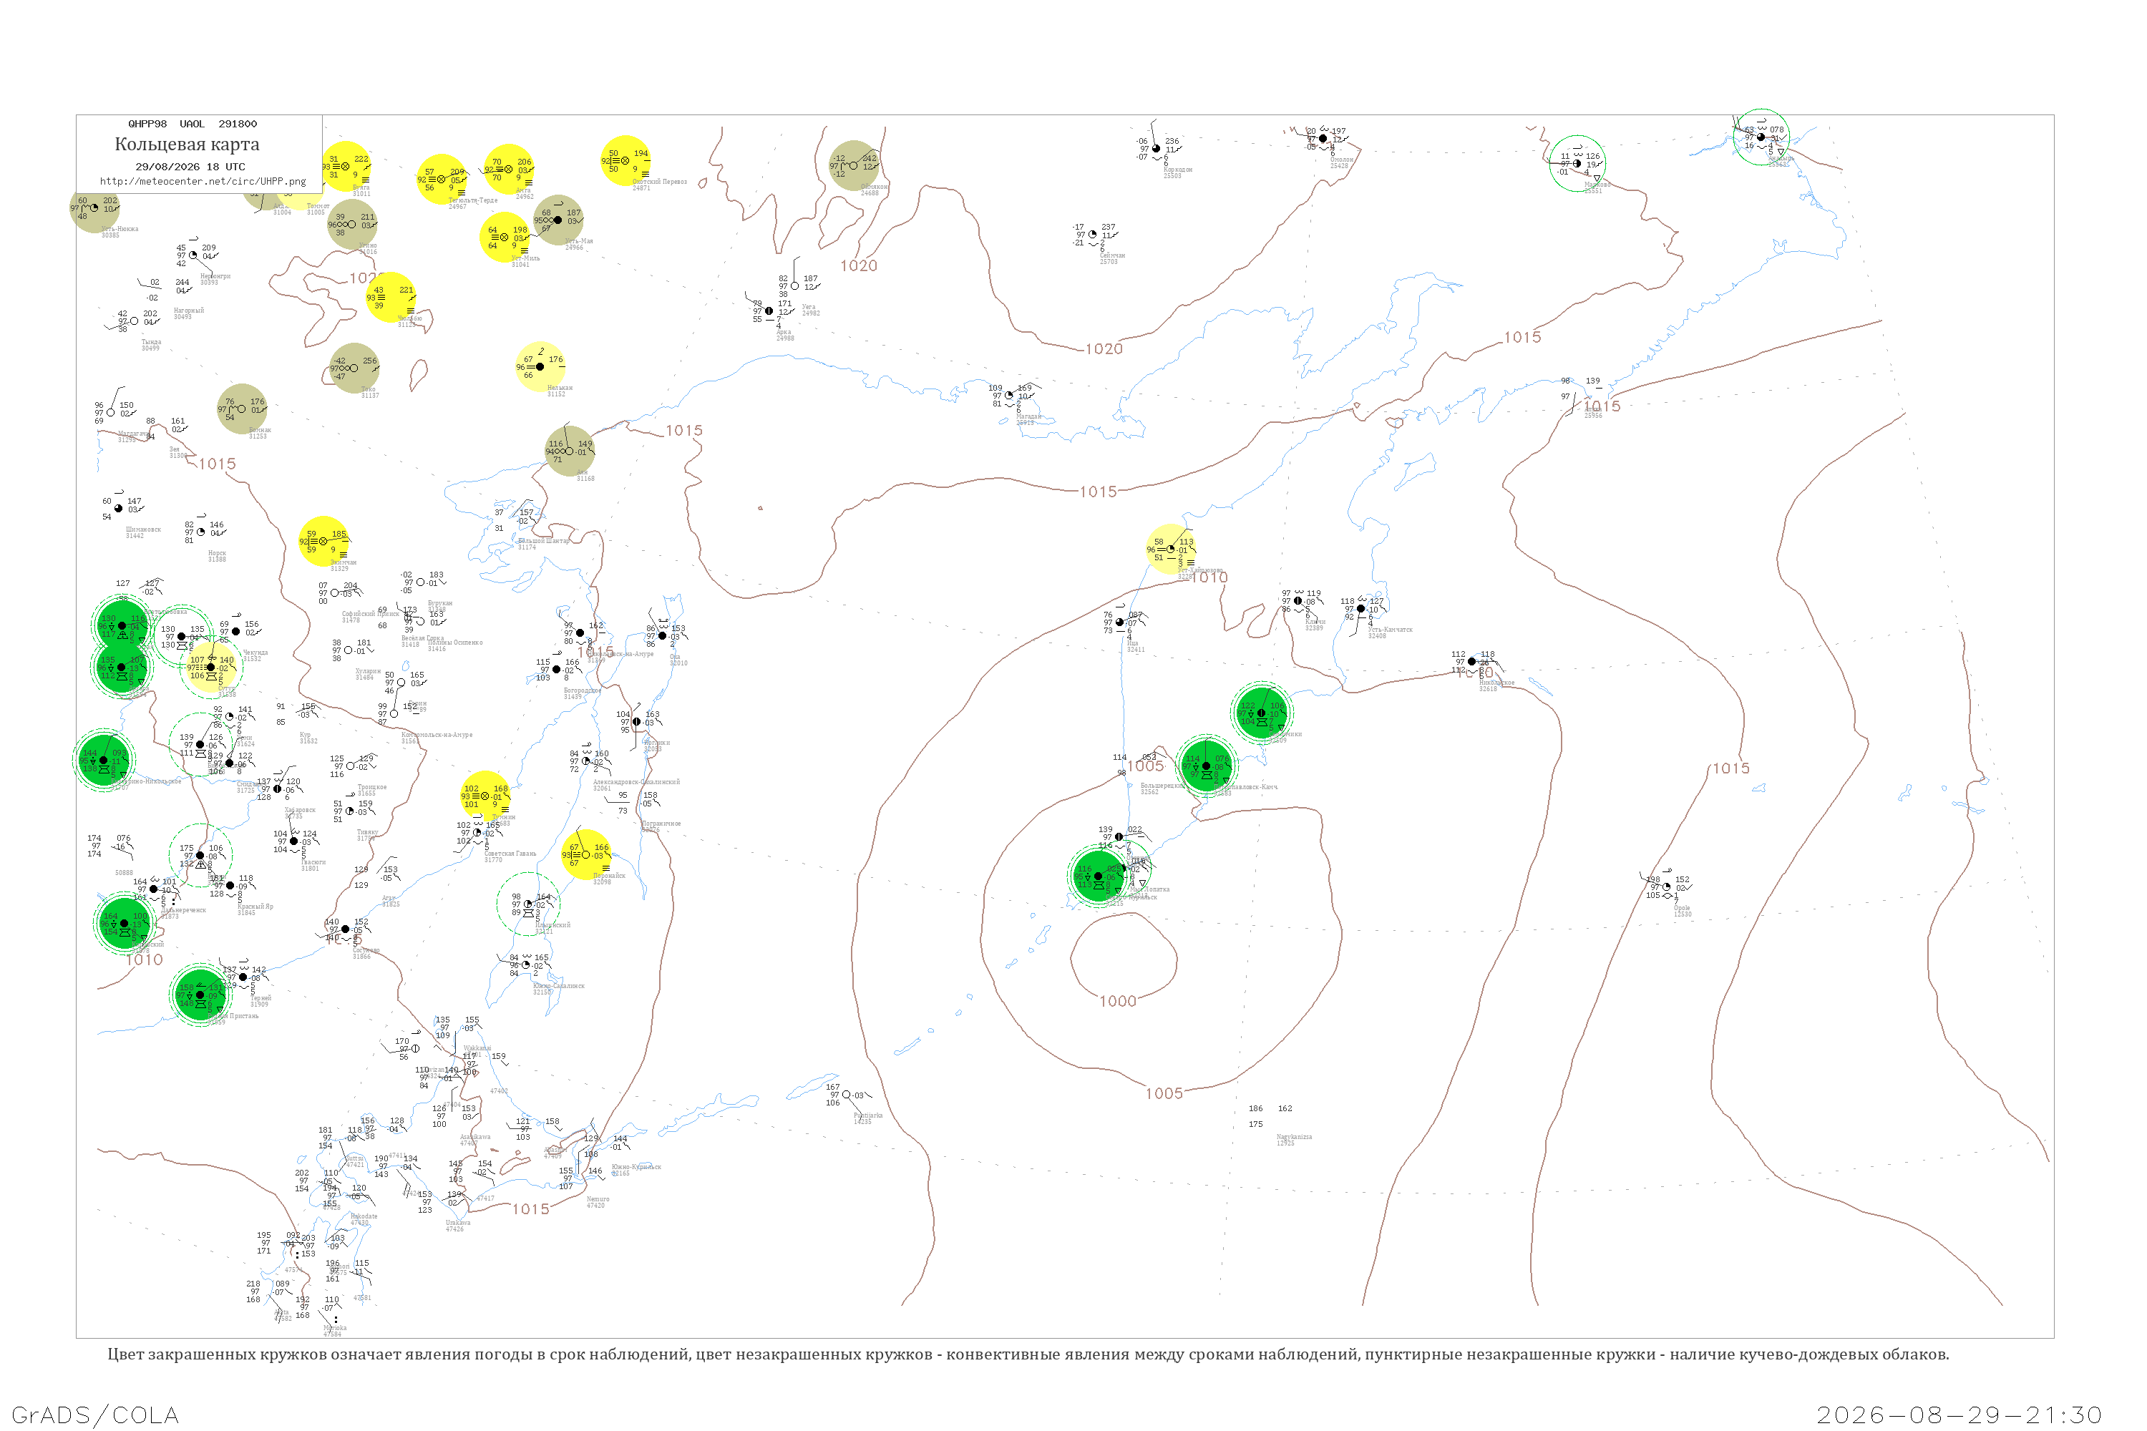Click the station label "Шимановск"
2147x1431 pixels.
coord(143,529)
